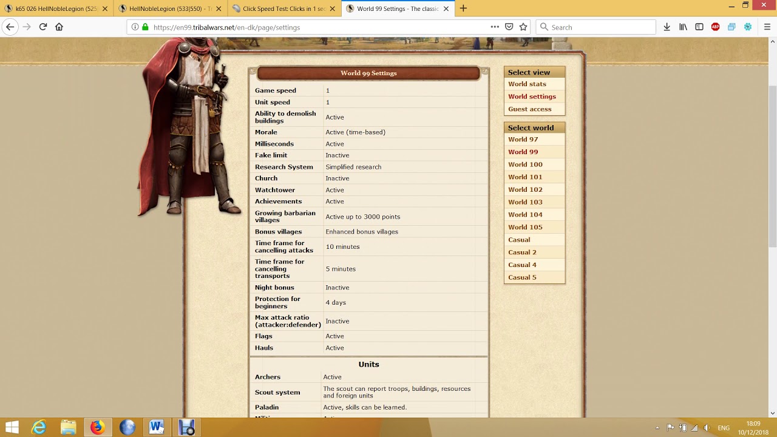Click the 'Night bonus' row label
This screenshot has width=777, height=437.
(274, 288)
